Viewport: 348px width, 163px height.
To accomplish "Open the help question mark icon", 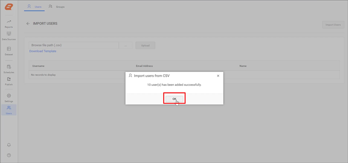I will click(x=9, y=155).
